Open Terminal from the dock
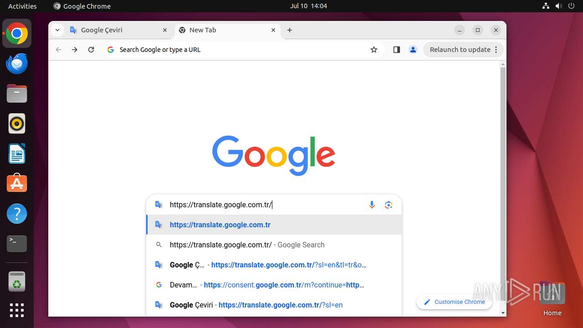Screen dimensions: 583x328 pyautogui.click(x=17, y=244)
